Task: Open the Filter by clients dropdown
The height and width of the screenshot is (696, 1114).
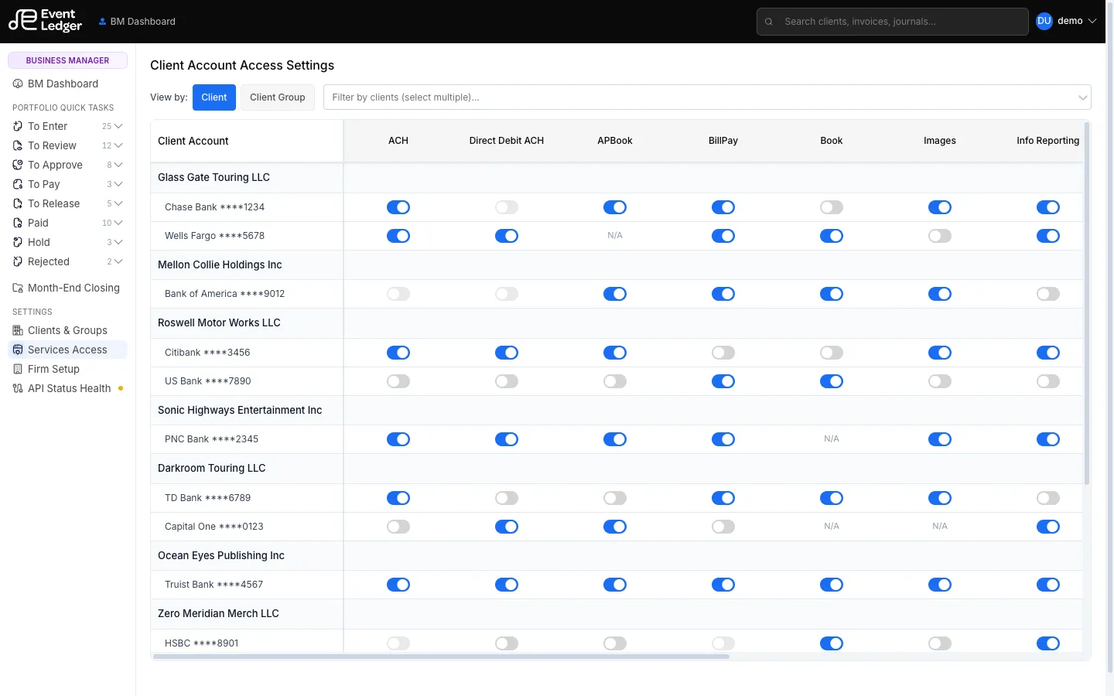Action: [707, 97]
